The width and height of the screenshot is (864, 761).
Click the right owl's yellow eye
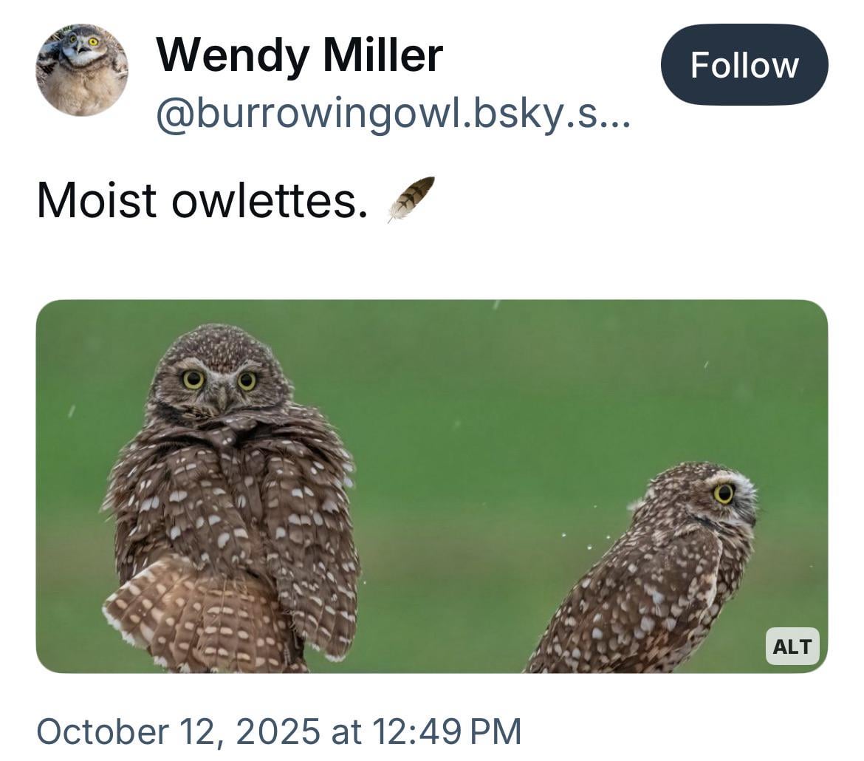[x=723, y=493]
